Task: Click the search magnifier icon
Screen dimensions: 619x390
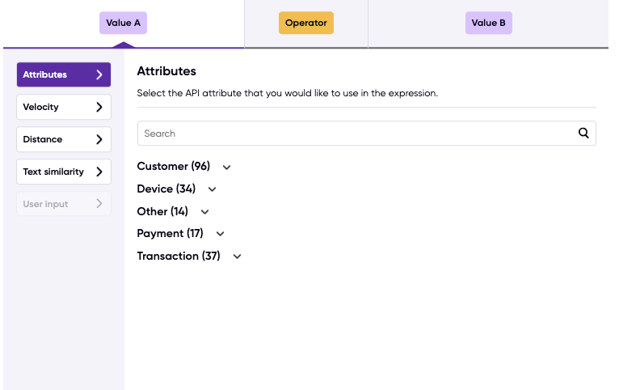Action: (x=583, y=134)
